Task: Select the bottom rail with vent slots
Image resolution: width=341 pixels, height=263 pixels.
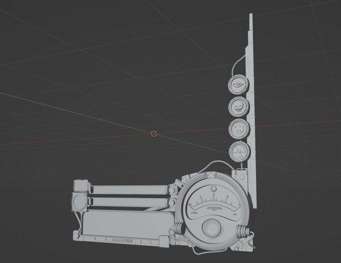Action: click(122, 240)
